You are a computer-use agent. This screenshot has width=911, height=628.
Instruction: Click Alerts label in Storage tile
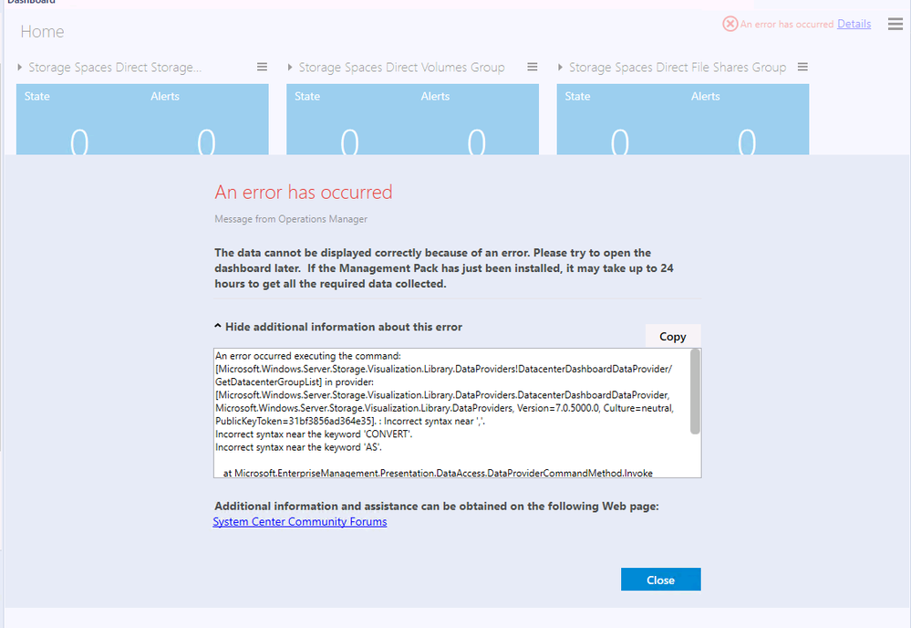[165, 97]
